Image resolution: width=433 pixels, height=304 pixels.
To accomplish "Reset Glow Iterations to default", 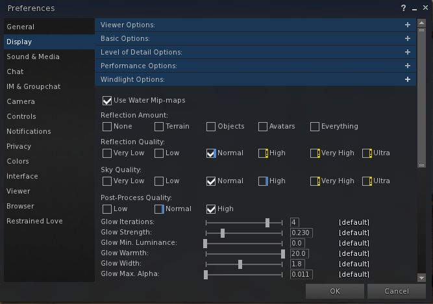I will 354,222.
